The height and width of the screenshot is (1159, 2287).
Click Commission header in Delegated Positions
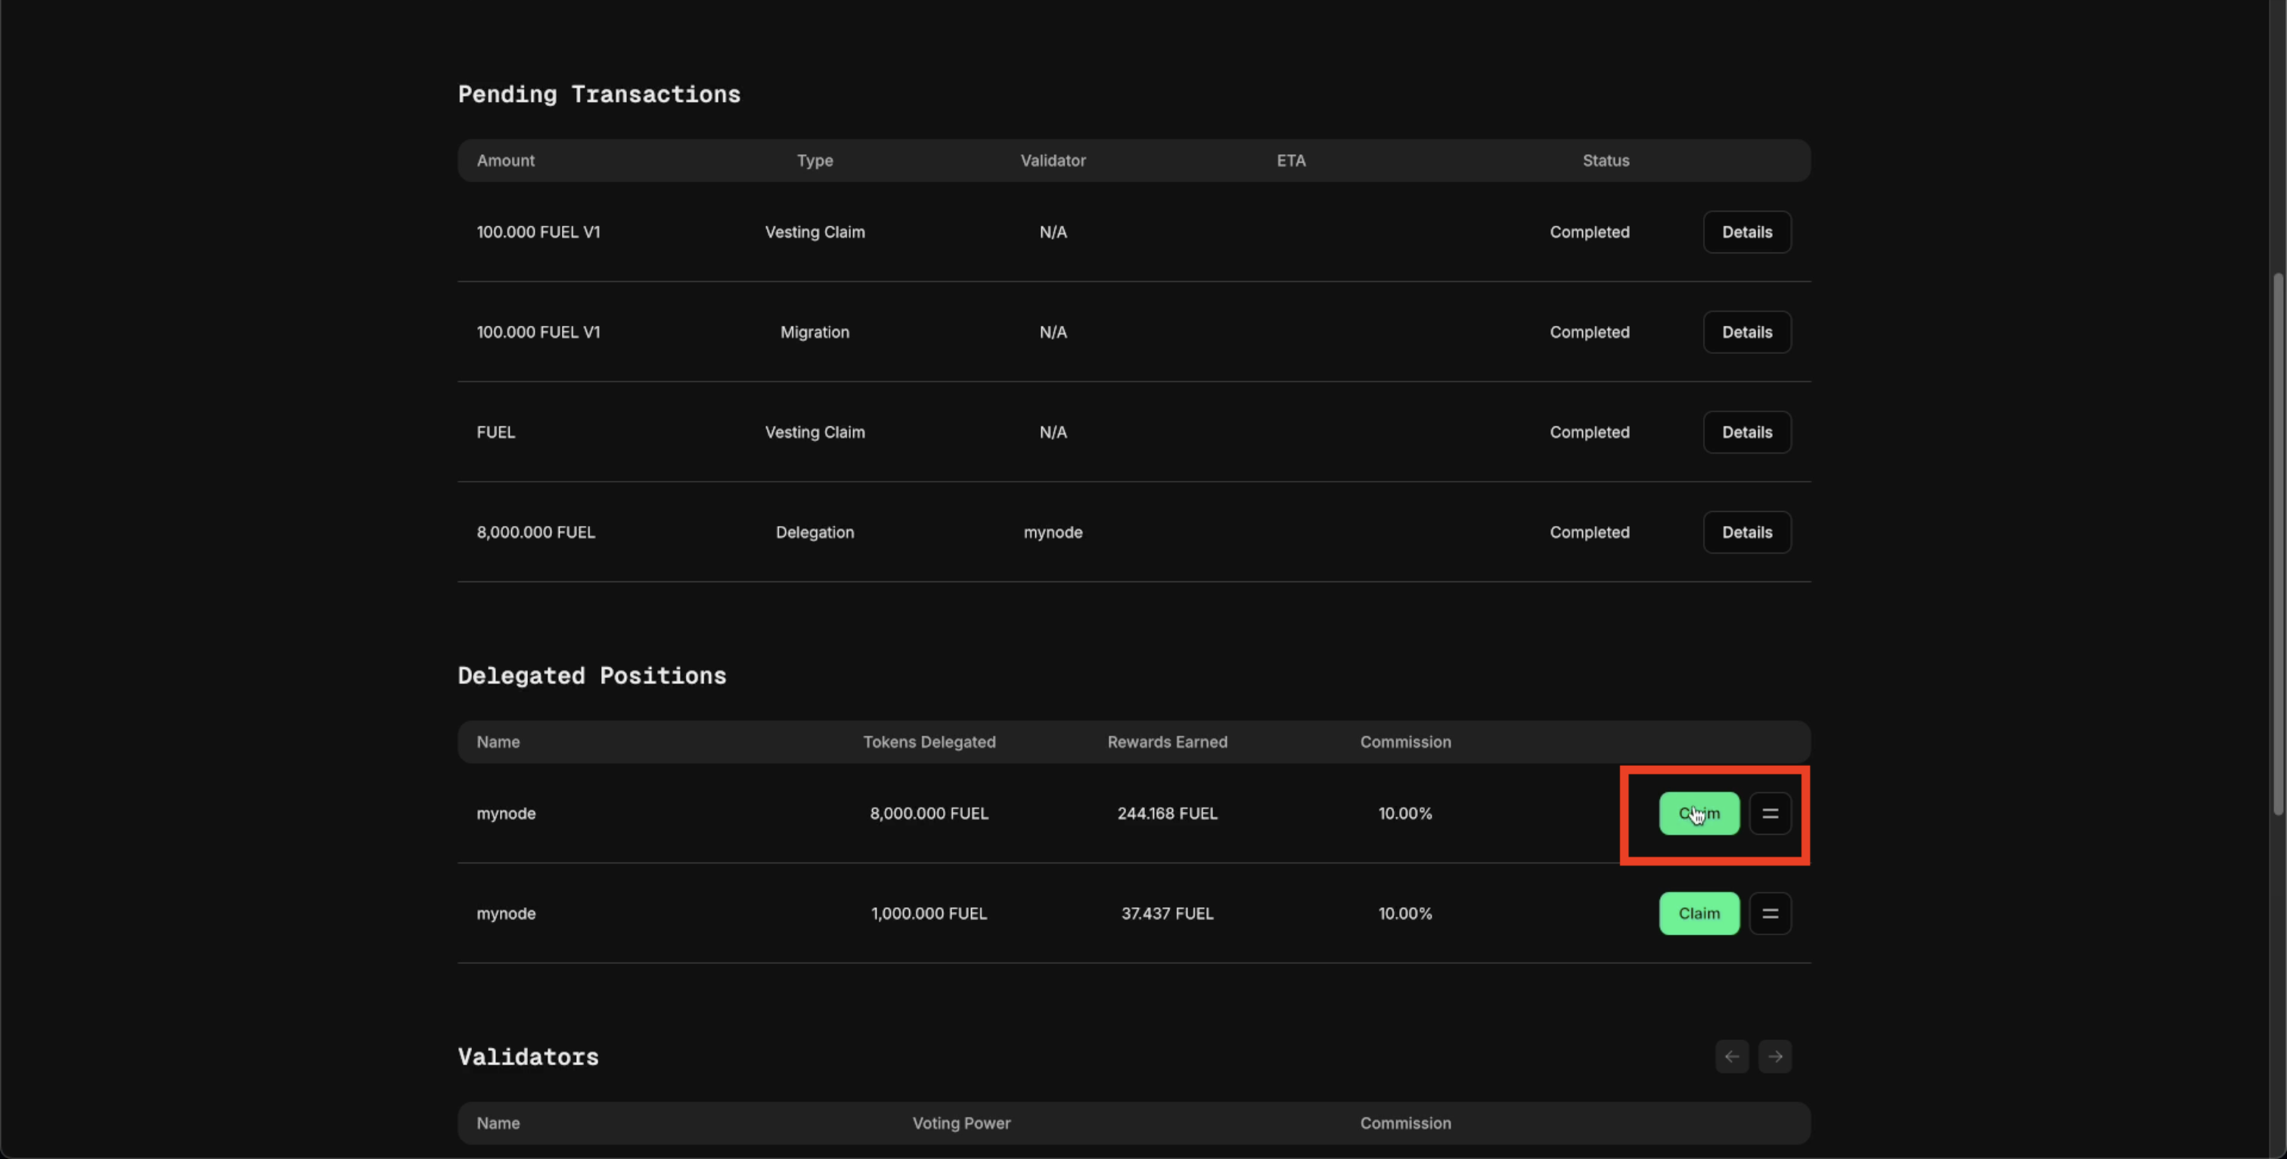click(x=1404, y=742)
